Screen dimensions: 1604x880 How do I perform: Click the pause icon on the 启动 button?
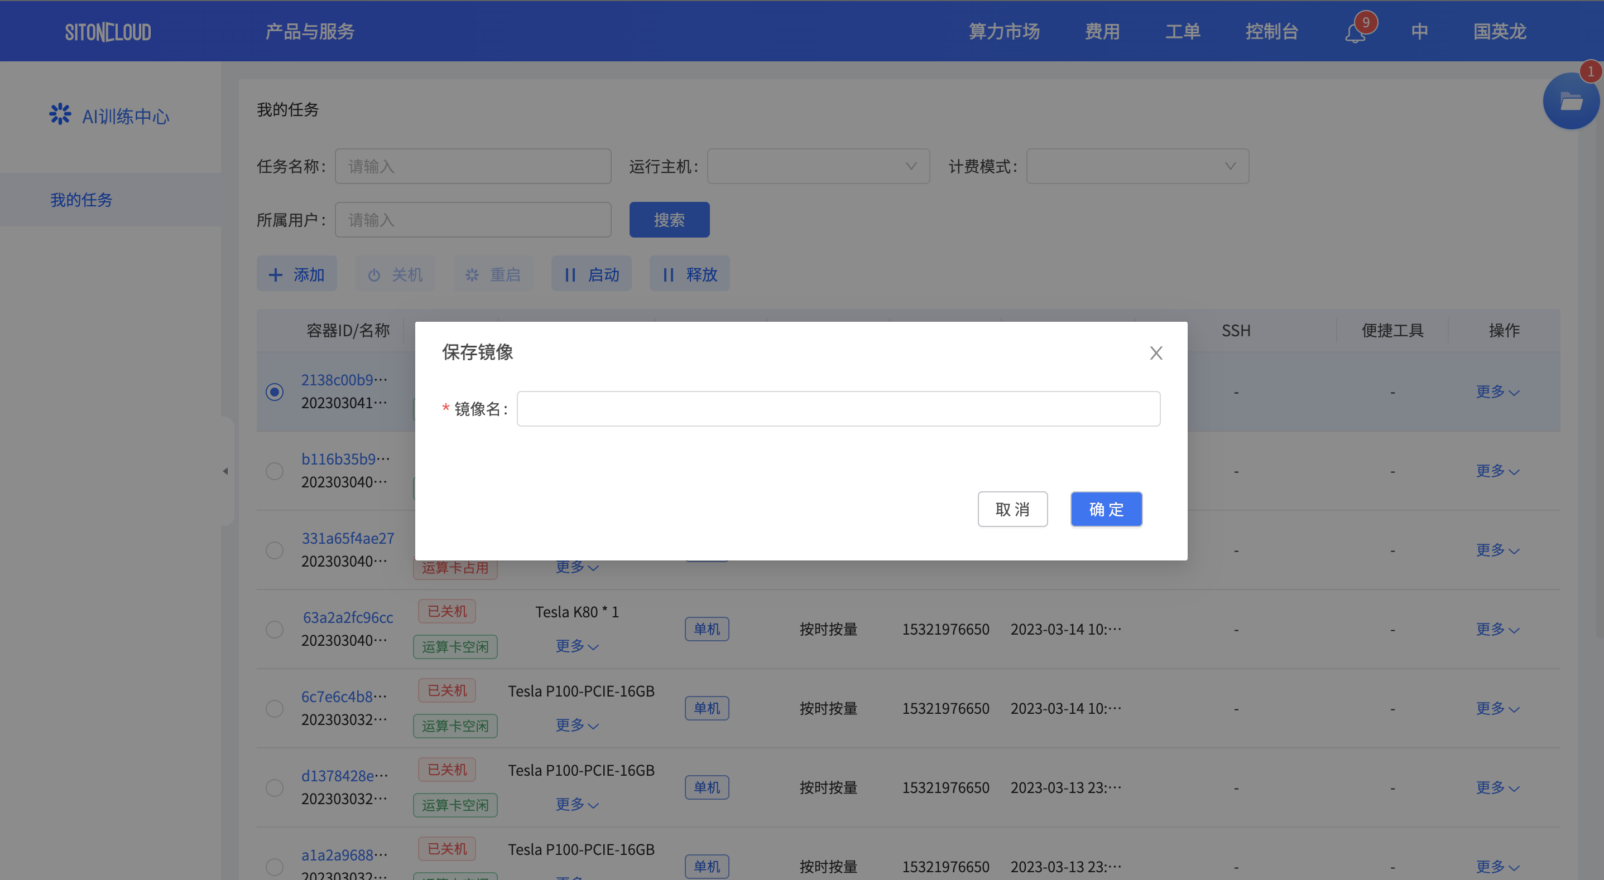click(570, 274)
